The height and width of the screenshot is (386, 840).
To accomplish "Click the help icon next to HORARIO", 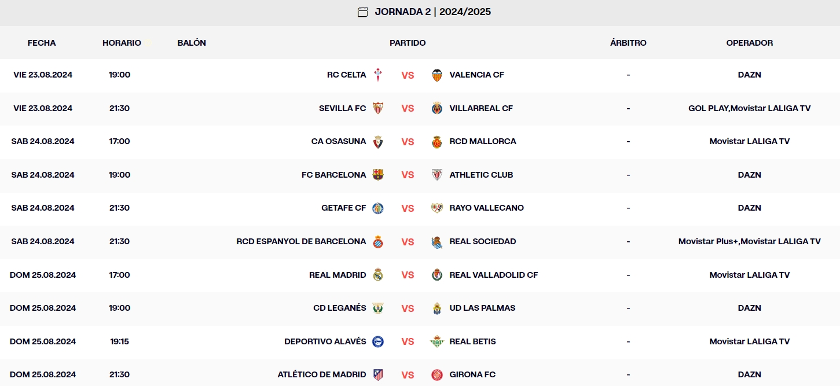I will pos(146,42).
